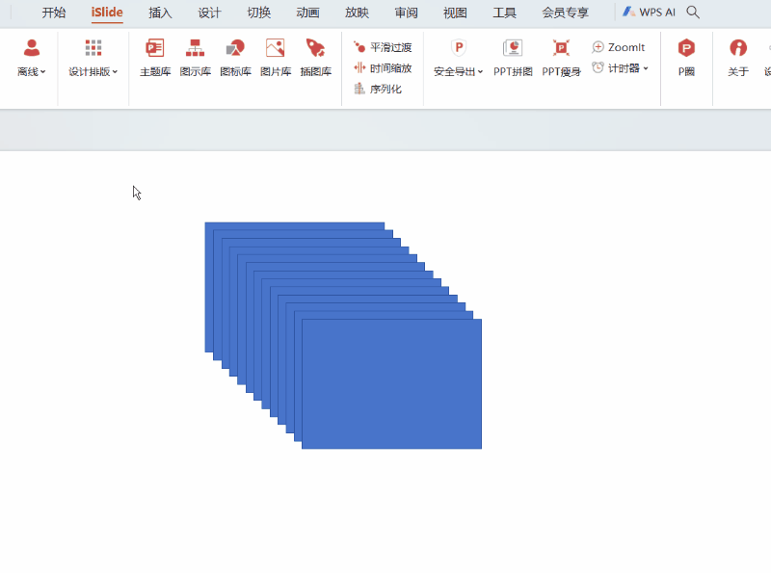Open the 图标库 icon library

[x=235, y=58]
